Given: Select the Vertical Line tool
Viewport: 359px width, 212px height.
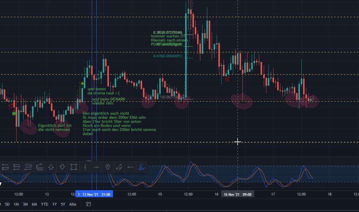Looking at the screenshot, I should coord(85,167).
